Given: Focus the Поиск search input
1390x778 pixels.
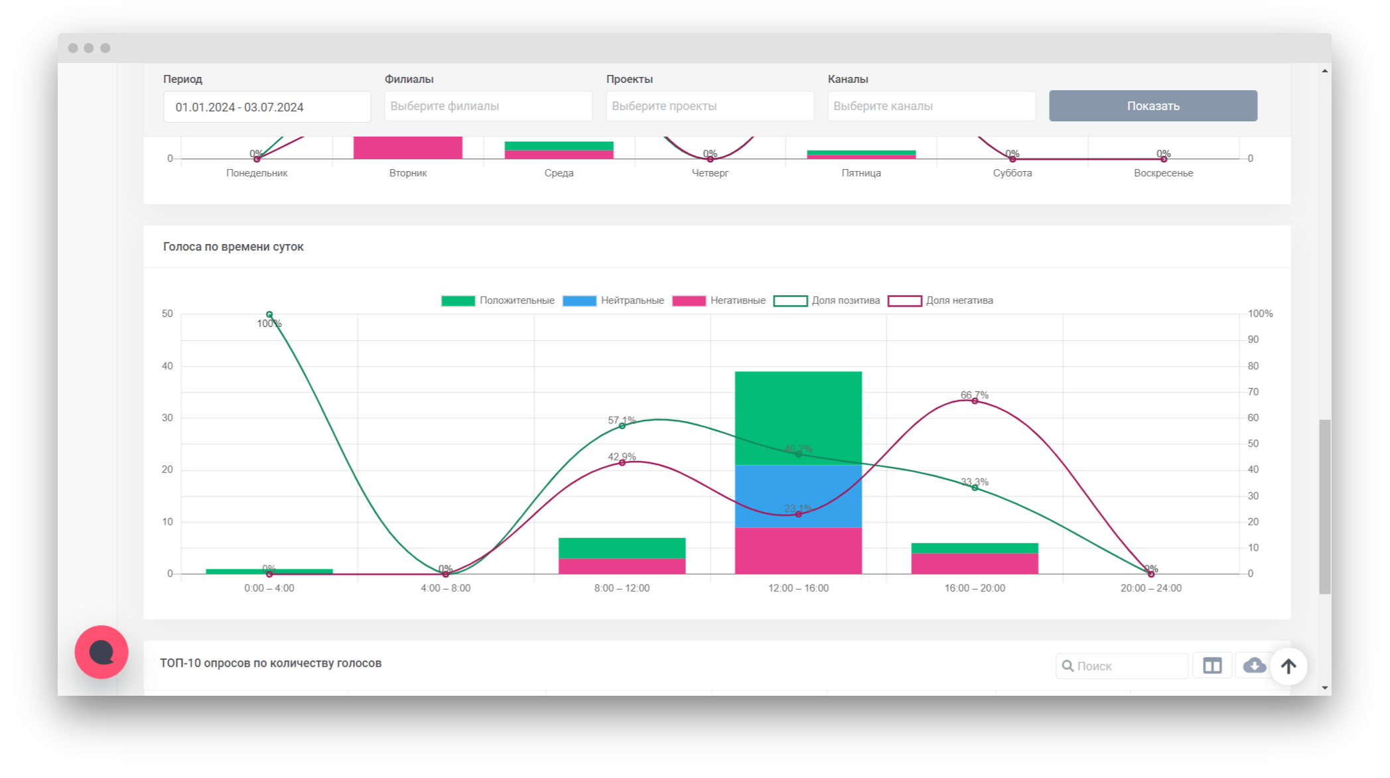Looking at the screenshot, I should 1122,666.
